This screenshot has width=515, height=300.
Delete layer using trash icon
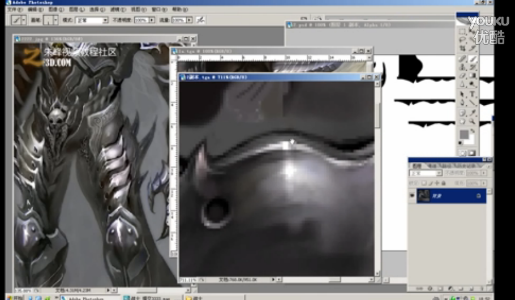482,288
